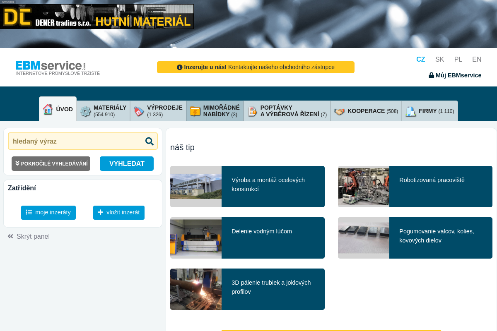Click the magnifier icon in search field
497x331 pixels.
tap(150, 141)
